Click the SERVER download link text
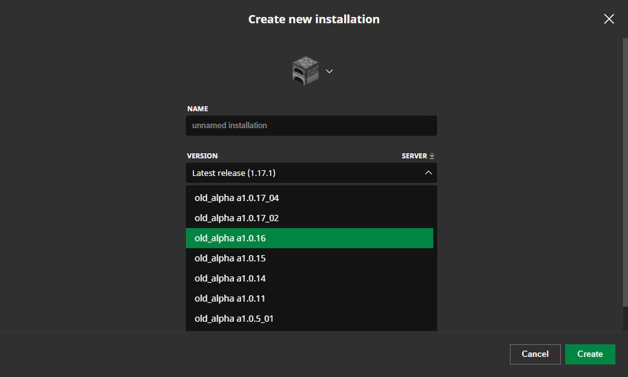 414,156
